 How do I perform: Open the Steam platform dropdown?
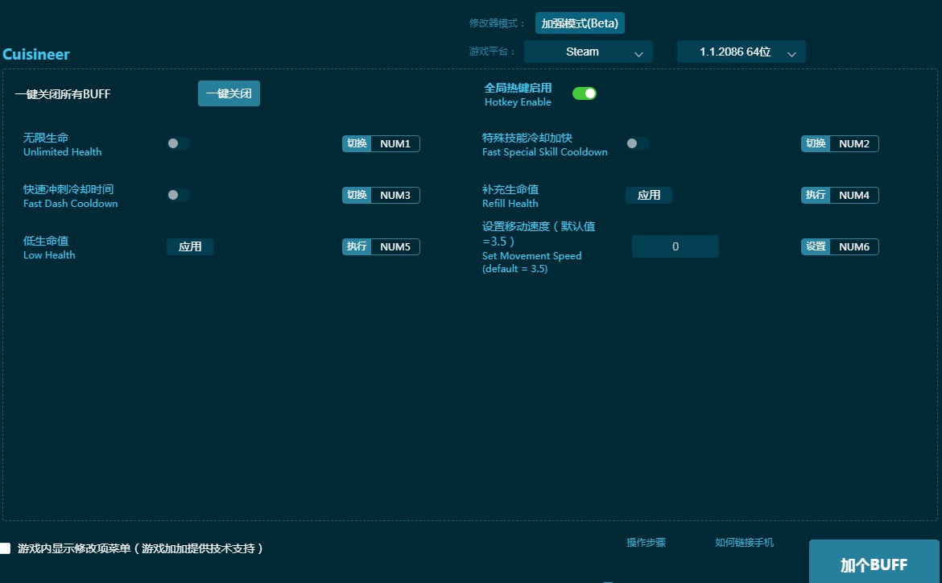click(x=588, y=52)
